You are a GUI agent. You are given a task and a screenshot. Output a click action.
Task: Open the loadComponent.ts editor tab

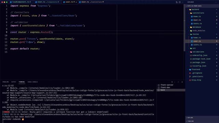point(21,2)
